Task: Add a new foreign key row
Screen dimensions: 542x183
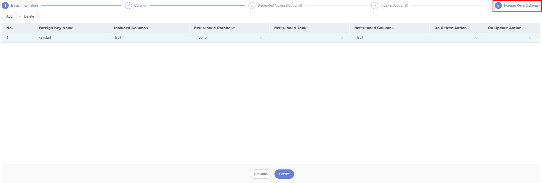Action: pyautogui.click(x=10, y=16)
